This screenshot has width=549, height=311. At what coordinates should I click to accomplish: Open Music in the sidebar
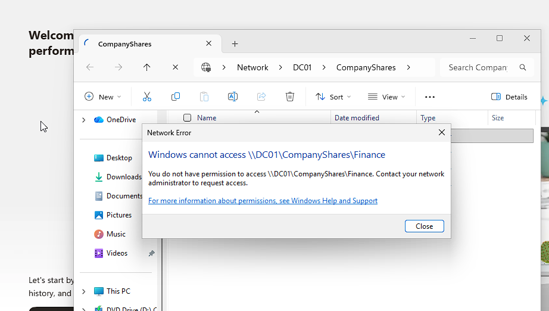[116, 234]
